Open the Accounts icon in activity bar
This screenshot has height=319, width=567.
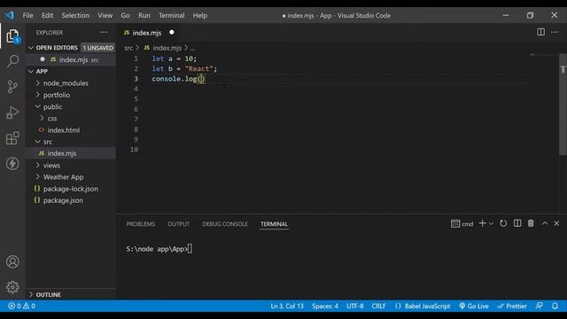(x=12, y=261)
